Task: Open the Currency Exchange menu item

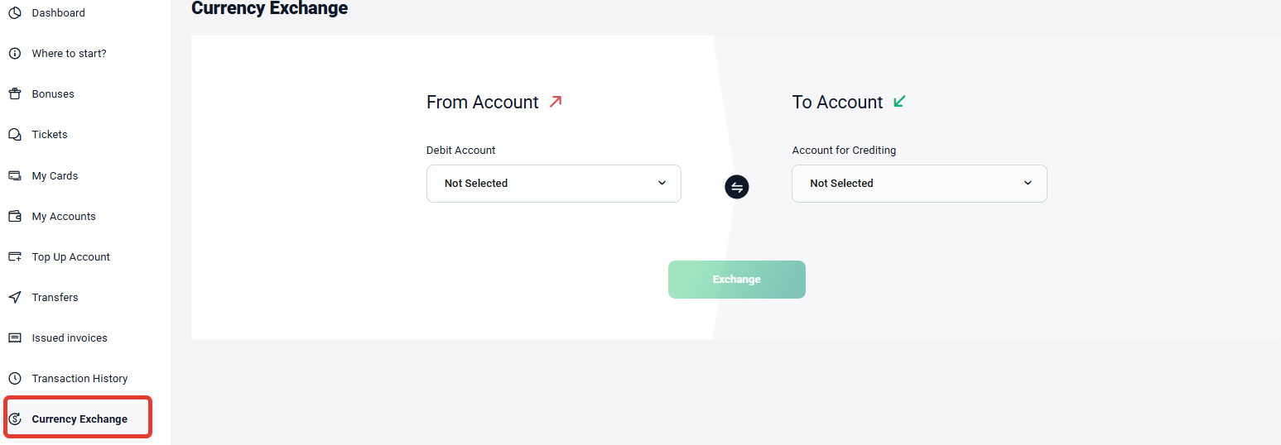Action: coord(78,419)
